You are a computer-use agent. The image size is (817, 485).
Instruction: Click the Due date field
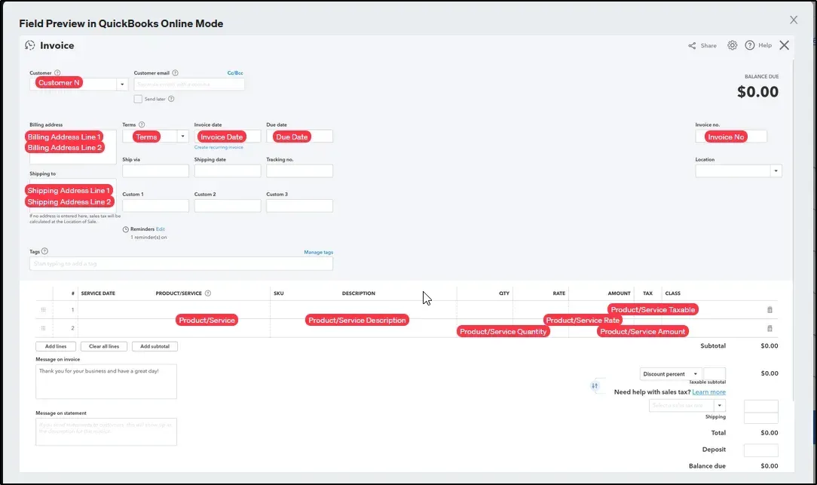(x=300, y=137)
